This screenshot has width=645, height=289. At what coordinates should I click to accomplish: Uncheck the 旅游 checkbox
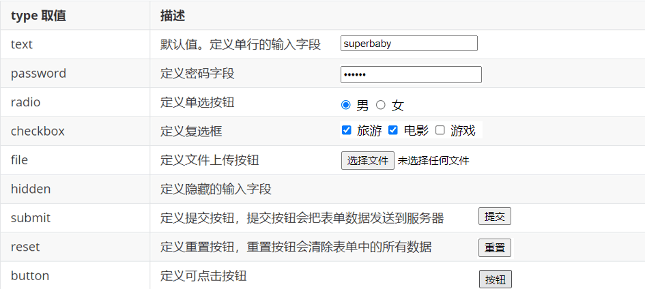click(347, 130)
